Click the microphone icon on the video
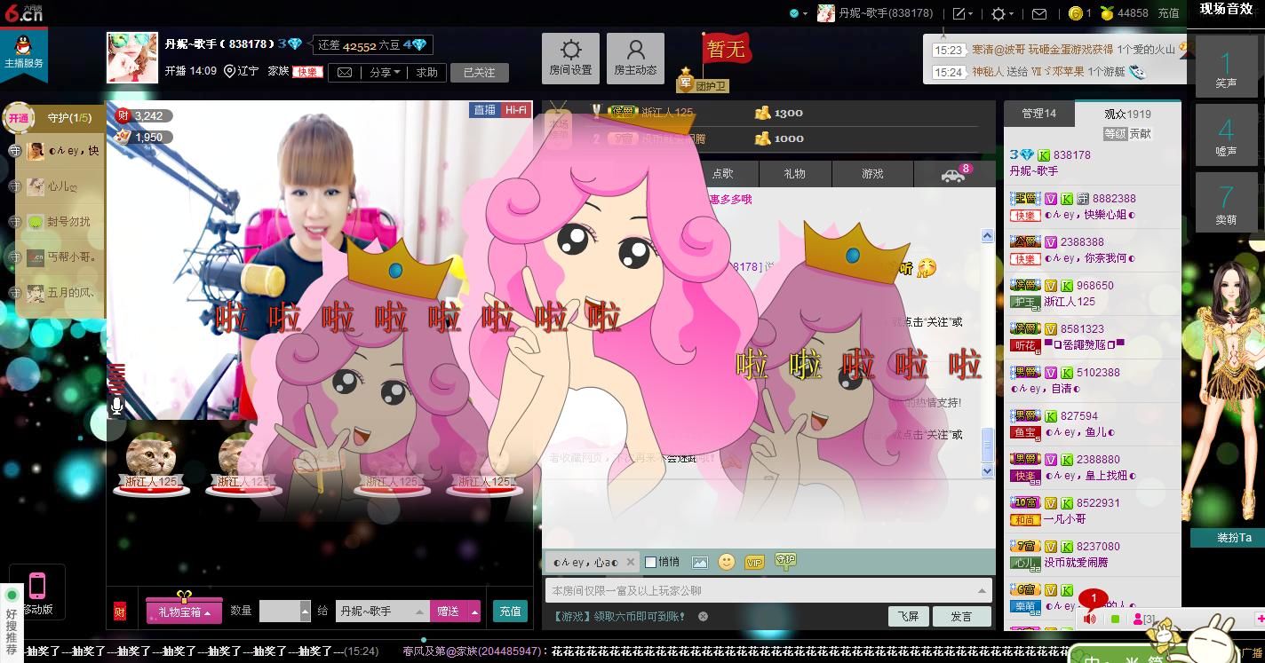1265x663 pixels. pos(116,406)
